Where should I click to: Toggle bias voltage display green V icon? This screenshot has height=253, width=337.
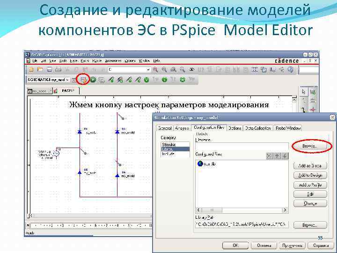click(147, 80)
